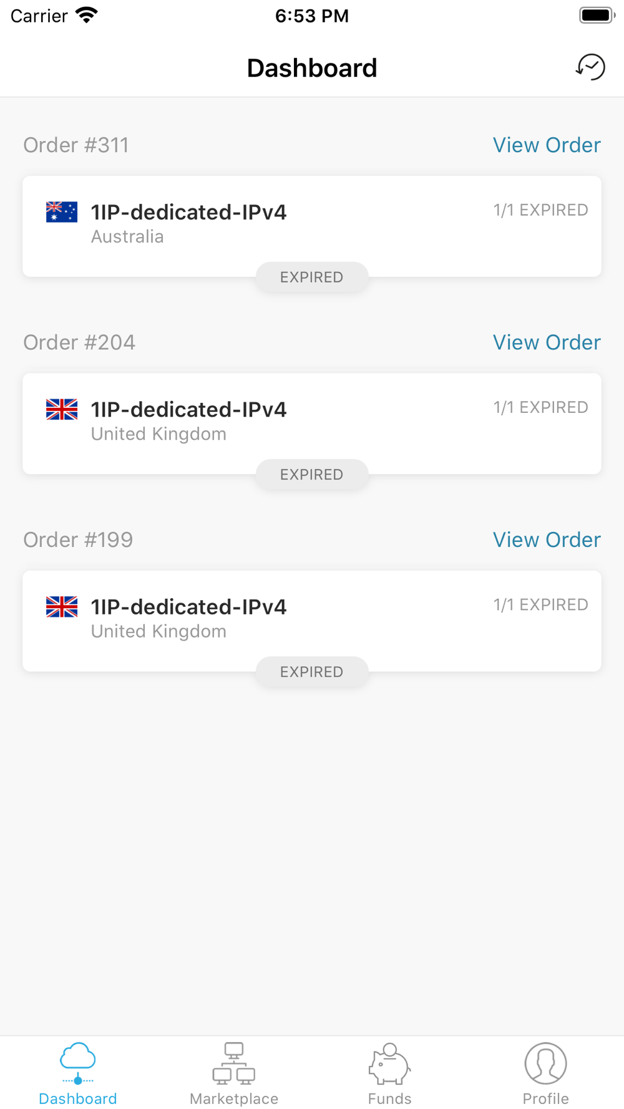Expand the EXPIRED pill under Order #204
624x1109 pixels.
(312, 474)
